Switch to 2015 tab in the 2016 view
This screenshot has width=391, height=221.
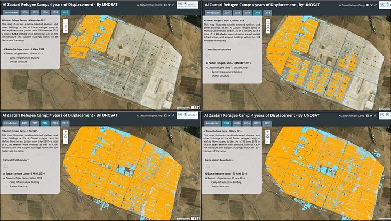pyautogui.click(x=237, y=123)
